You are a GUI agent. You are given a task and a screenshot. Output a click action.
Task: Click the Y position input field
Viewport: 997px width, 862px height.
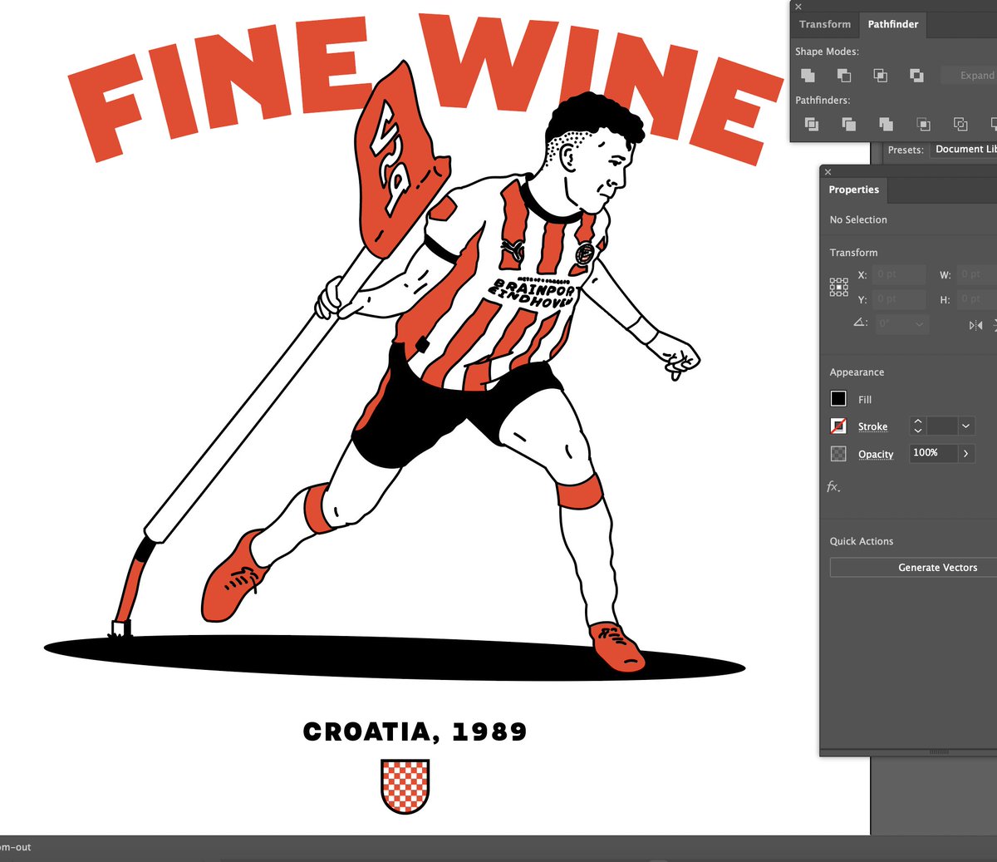click(x=901, y=299)
